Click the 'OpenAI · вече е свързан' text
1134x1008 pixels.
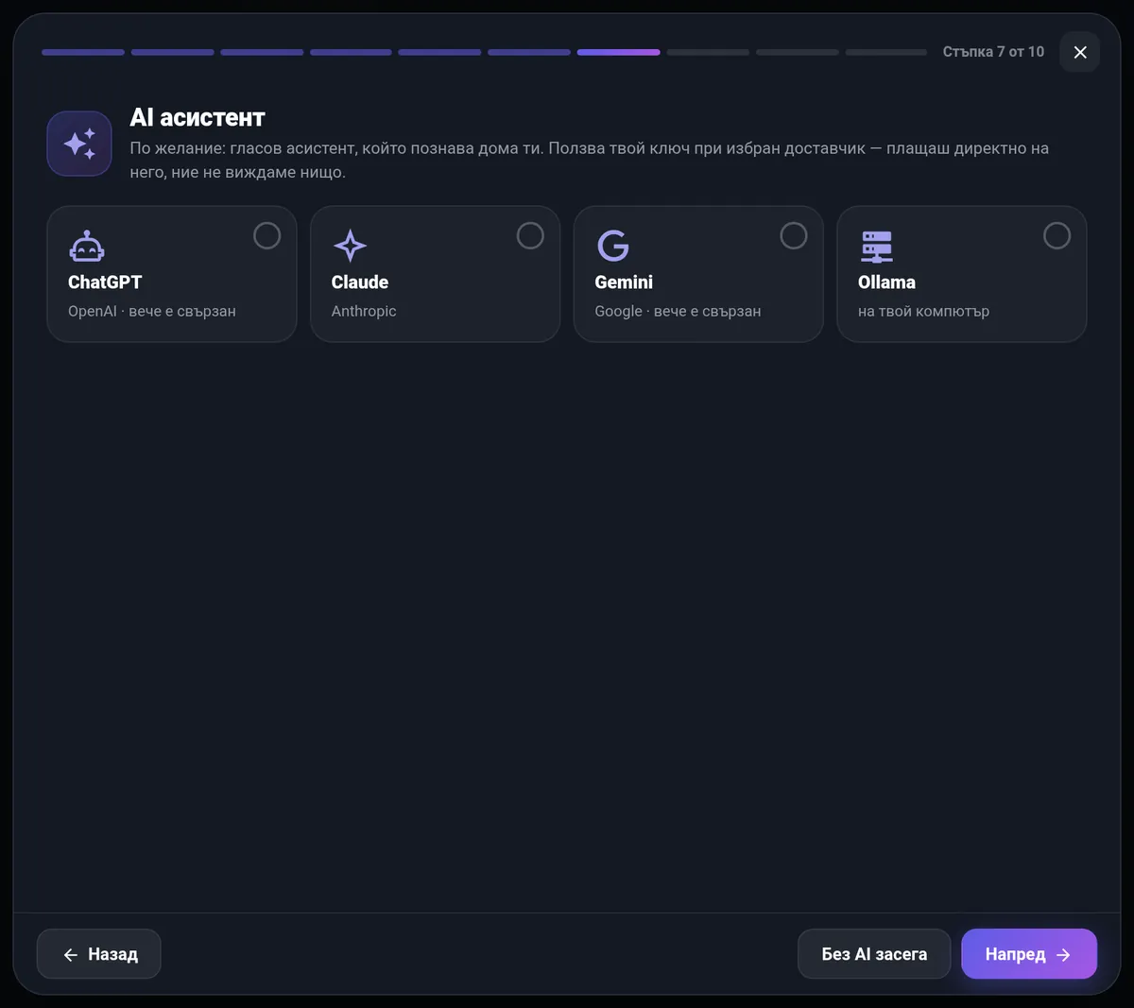(x=152, y=311)
